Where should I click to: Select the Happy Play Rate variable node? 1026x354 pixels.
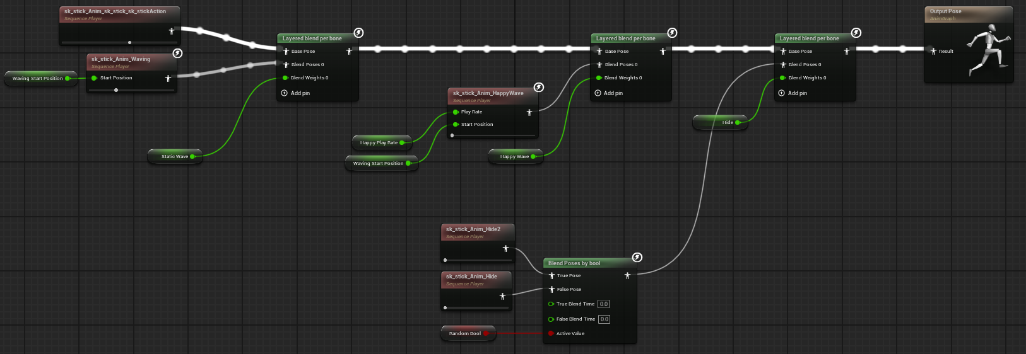379,143
